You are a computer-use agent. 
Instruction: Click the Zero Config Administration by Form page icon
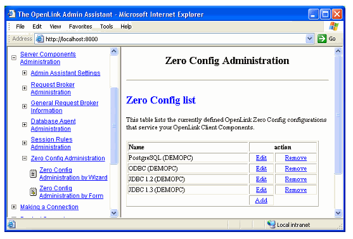pyautogui.click(x=33, y=192)
